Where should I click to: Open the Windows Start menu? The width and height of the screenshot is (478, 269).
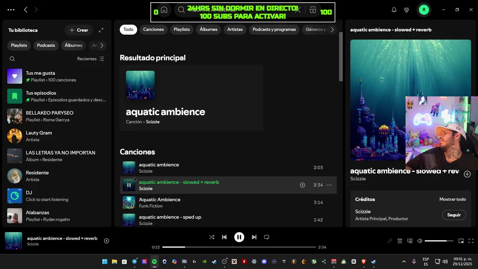(105, 262)
